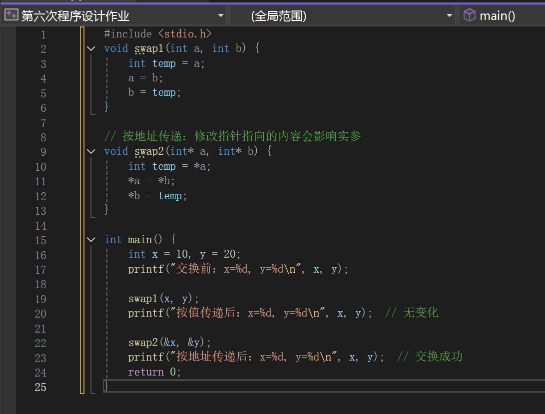Screen dimensions: 545x414
Task: Click the printf 交换前 statement
Action: pos(238,269)
